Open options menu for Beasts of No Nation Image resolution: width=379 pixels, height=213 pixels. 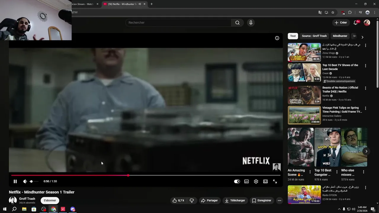[365, 88]
